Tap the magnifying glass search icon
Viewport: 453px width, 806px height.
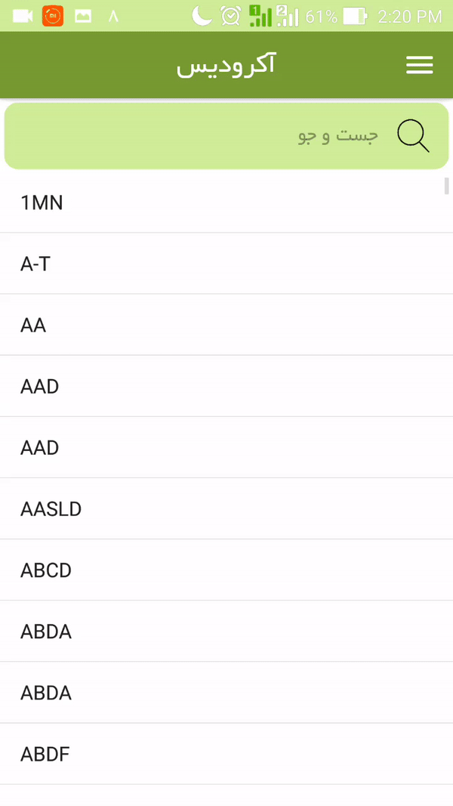413,136
